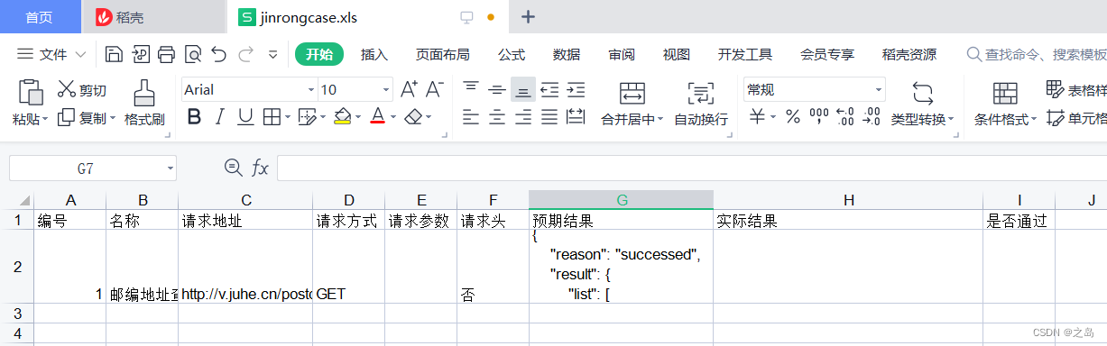The width and height of the screenshot is (1107, 346).
Task: Click the cell borders icon
Action: (x=271, y=117)
